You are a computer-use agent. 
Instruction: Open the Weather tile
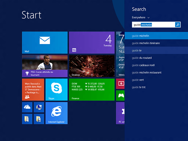[120, 54]
